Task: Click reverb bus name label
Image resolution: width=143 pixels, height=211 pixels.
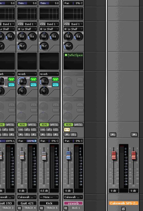Action: (73, 203)
